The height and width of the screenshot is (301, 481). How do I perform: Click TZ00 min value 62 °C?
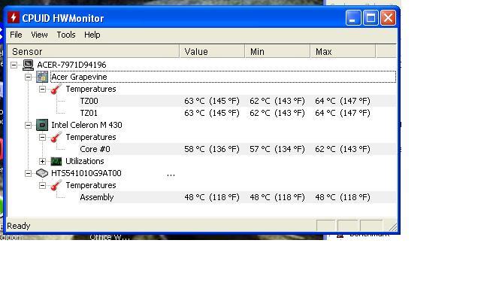pos(277,101)
